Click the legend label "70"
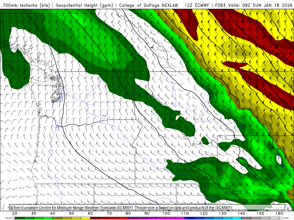This screenshot has width=294, height=220. (109, 213)
